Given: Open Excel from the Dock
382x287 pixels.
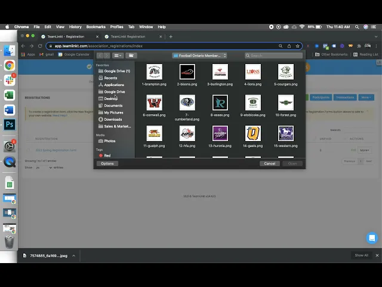Looking at the screenshot, I should [10, 95].
